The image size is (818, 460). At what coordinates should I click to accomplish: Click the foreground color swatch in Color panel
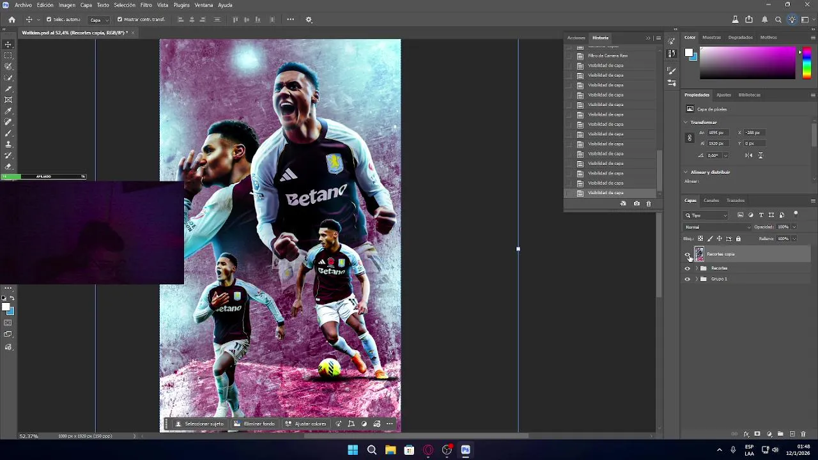tap(689, 52)
